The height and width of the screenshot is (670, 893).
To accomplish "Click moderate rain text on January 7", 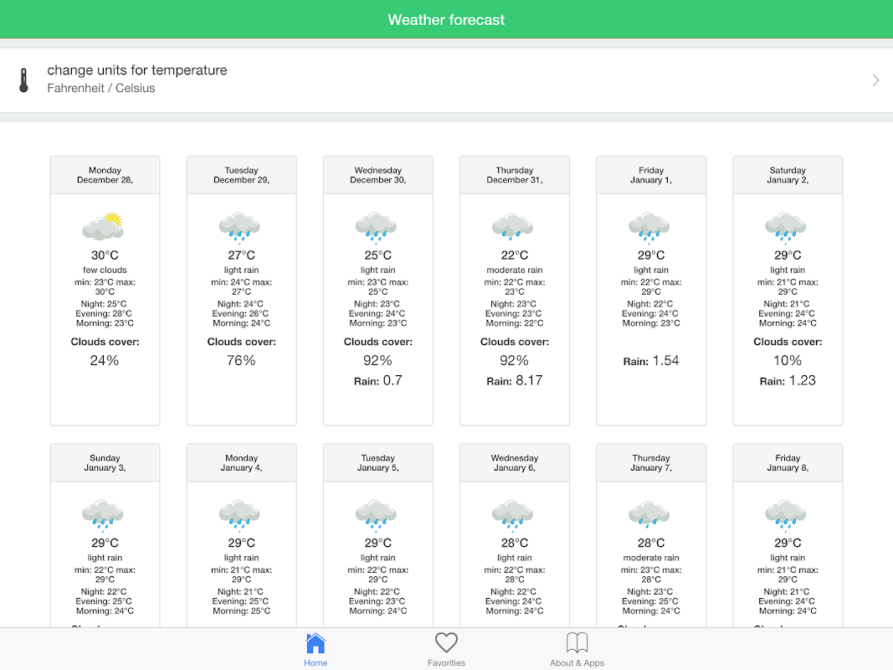I will pyautogui.click(x=651, y=558).
